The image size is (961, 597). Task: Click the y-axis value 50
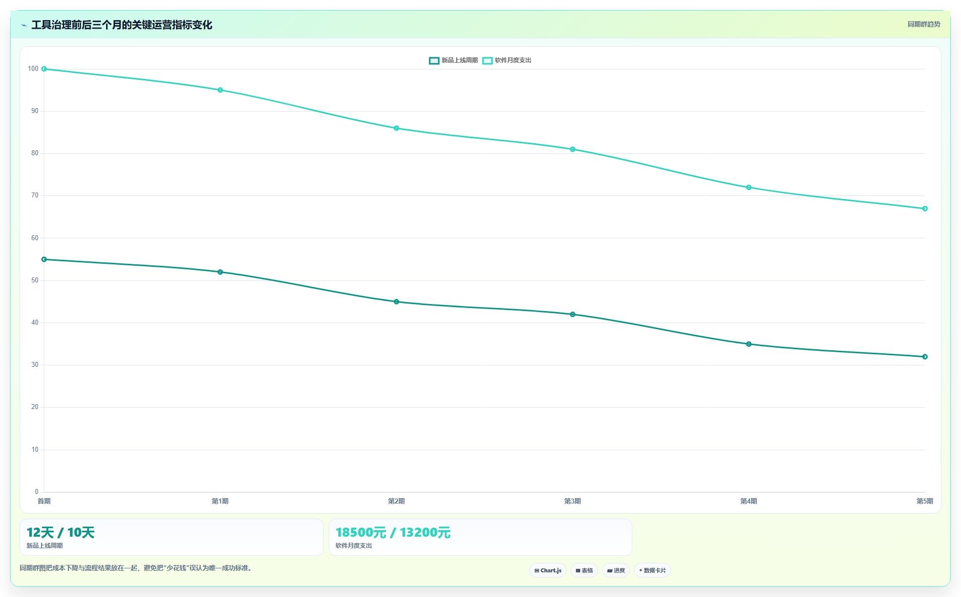(35, 280)
